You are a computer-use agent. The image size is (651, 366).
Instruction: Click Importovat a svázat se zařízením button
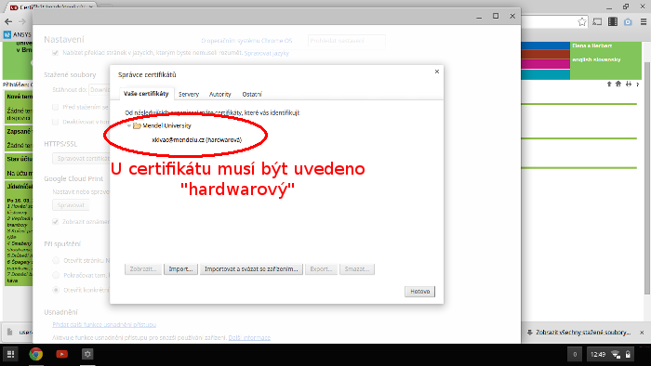251,269
